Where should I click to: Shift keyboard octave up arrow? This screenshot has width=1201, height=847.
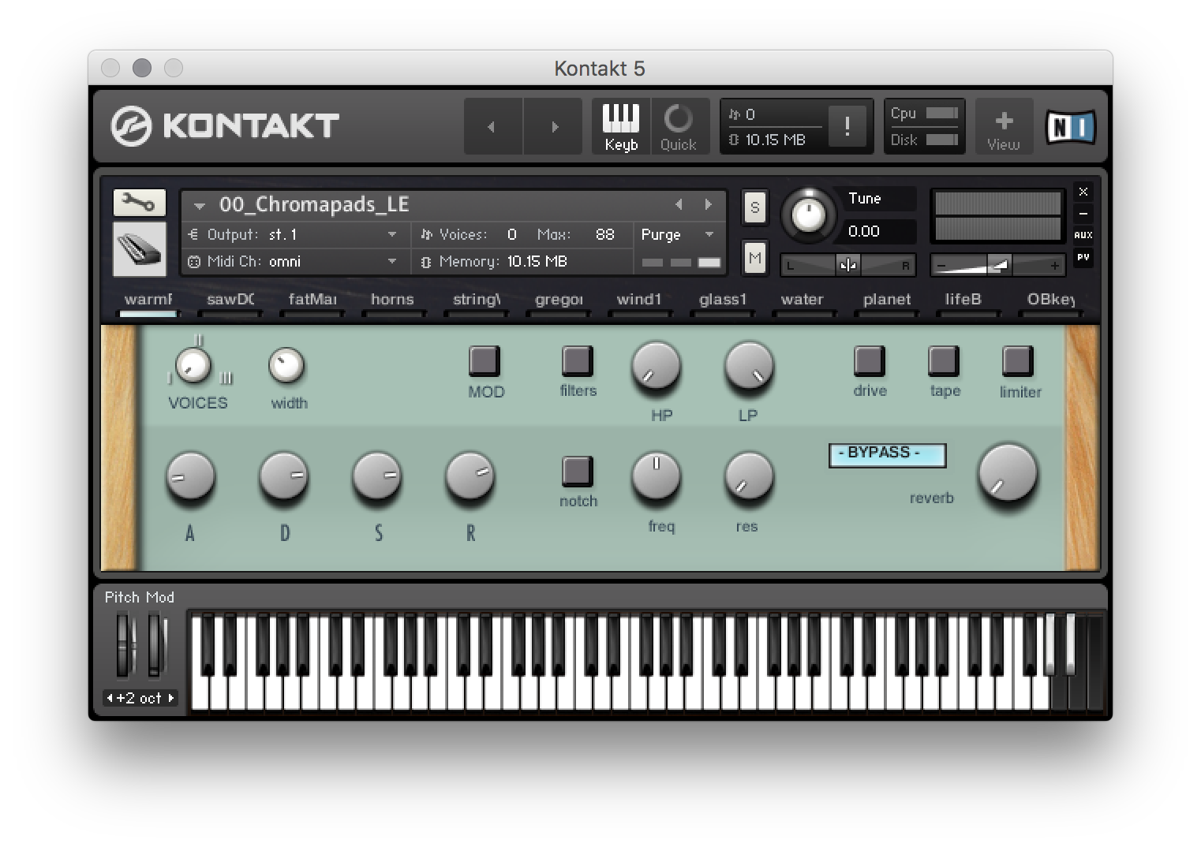click(171, 698)
